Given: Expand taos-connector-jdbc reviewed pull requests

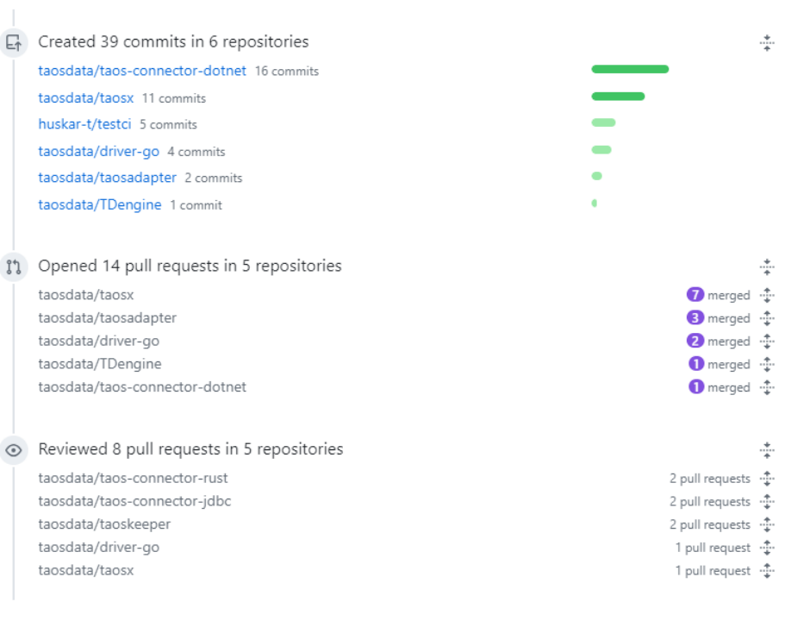Looking at the screenshot, I should pyautogui.click(x=767, y=501).
